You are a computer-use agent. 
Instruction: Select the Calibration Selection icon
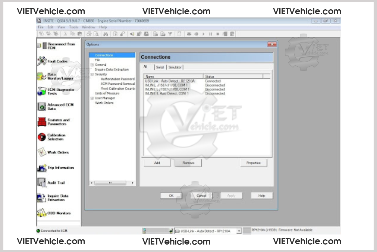(42, 137)
